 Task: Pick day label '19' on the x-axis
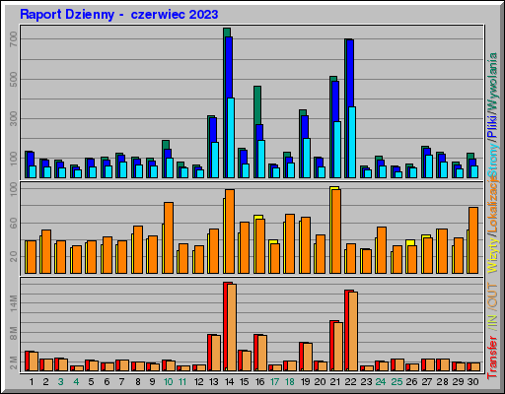pyautogui.click(x=305, y=382)
